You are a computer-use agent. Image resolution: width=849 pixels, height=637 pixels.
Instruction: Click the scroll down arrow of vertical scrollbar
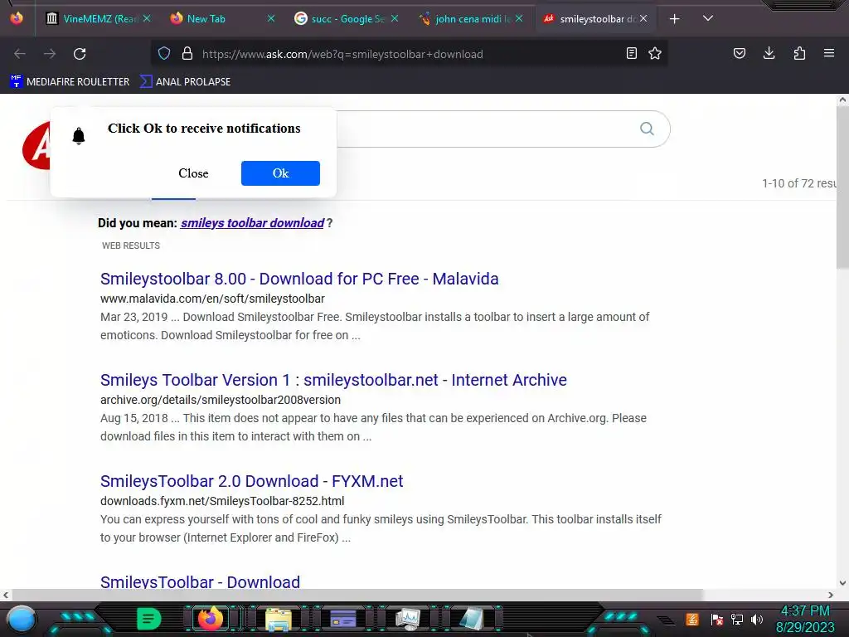pyautogui.click(x=842, y=583)
